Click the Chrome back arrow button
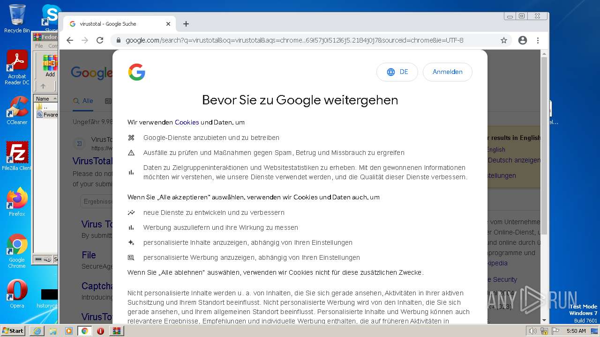The height and width of the screenshot is (337, 600). click(x=70, y=40)
